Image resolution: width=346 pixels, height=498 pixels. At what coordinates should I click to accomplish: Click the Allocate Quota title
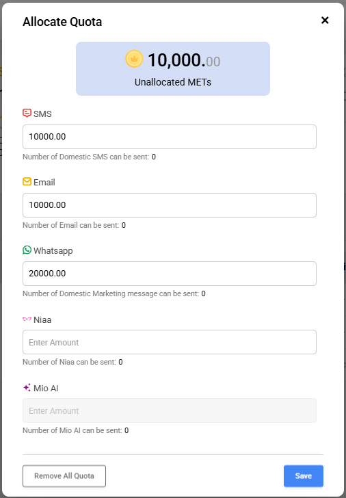(62, 22)
